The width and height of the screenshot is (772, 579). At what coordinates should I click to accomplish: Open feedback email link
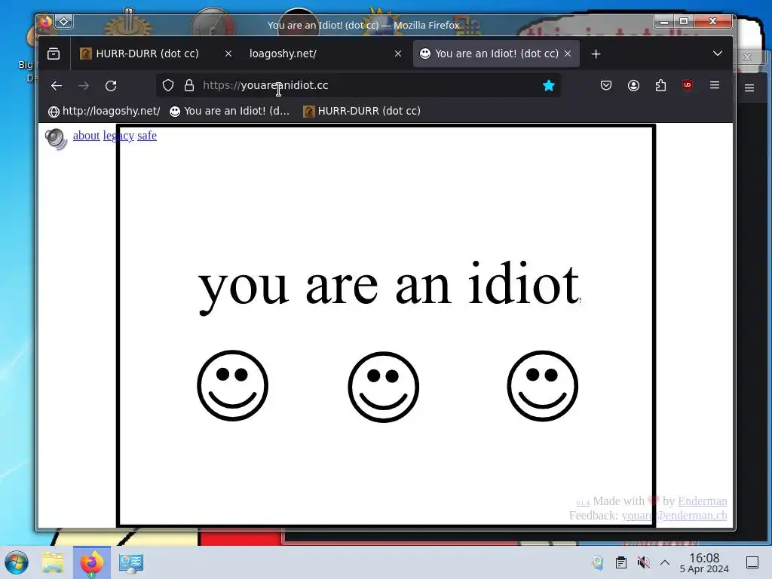(x=674, y=516)
